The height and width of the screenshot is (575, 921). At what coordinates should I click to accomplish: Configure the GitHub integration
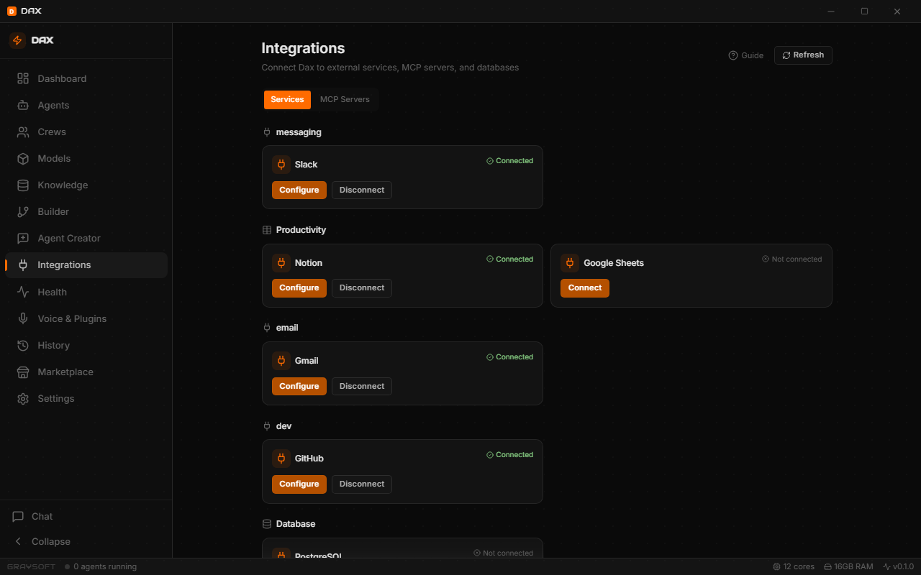[299, 484]
